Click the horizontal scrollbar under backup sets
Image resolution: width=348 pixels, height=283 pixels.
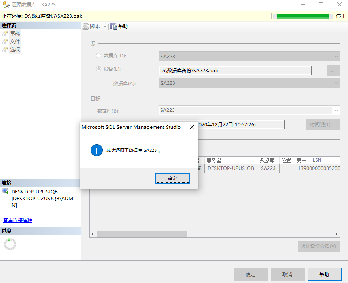click(x=142, y=234)
